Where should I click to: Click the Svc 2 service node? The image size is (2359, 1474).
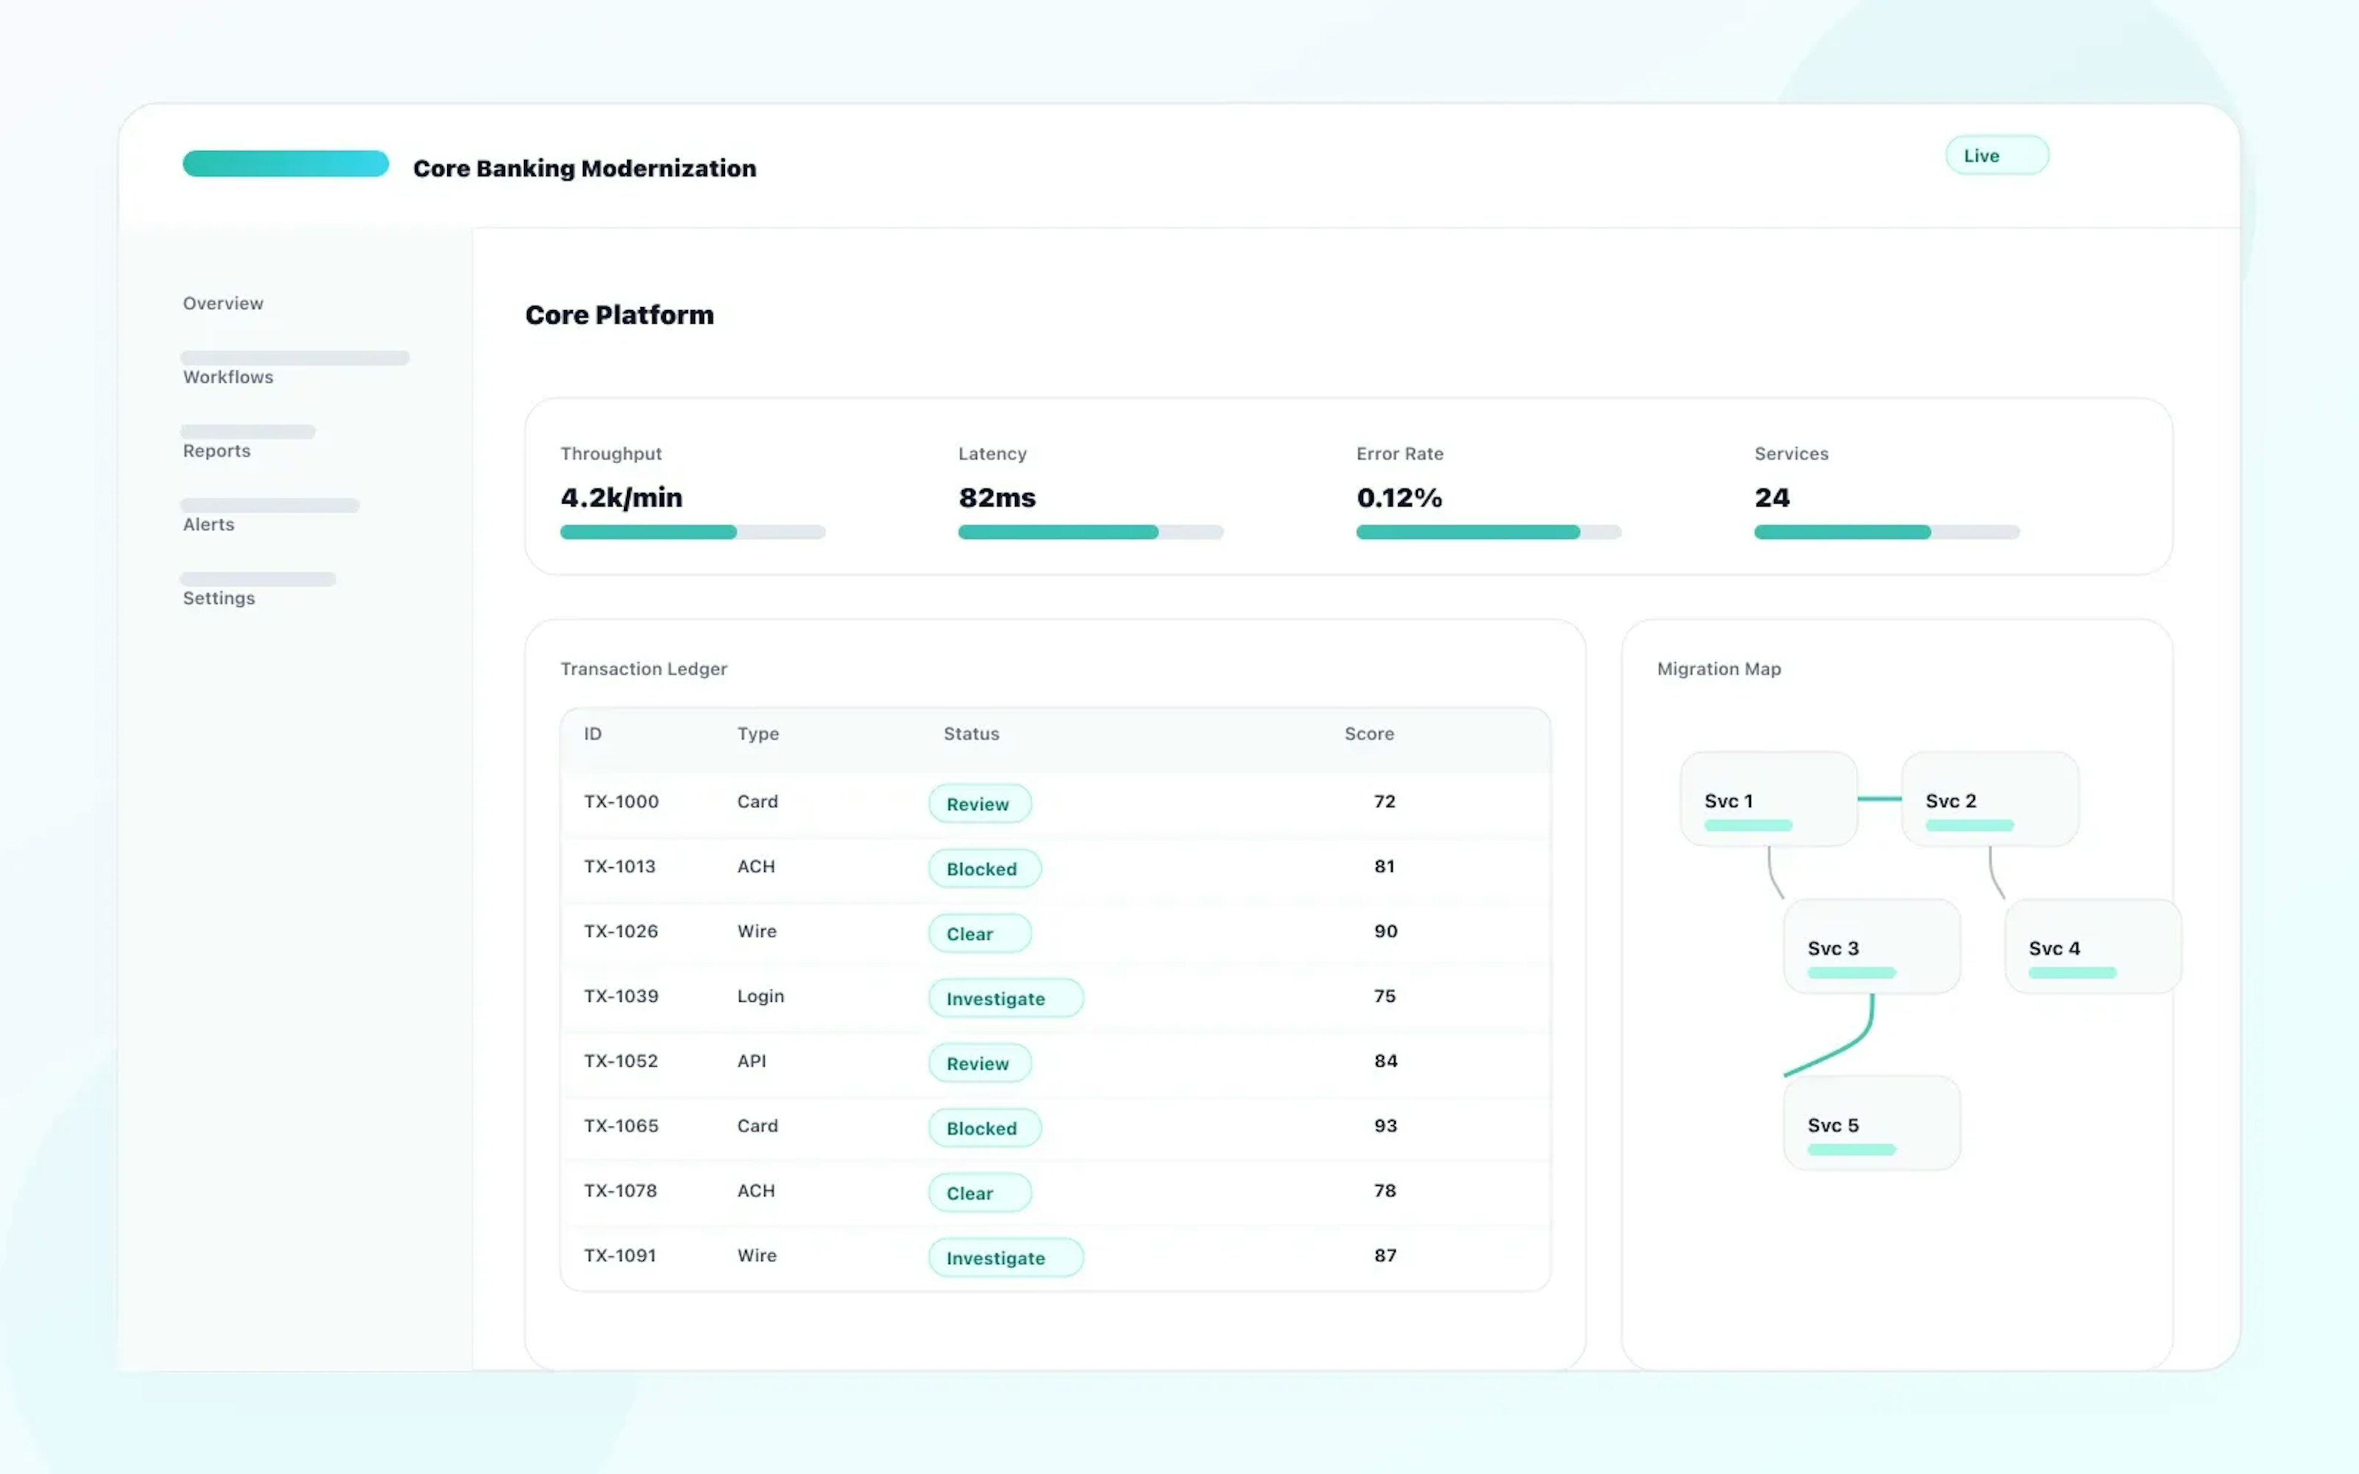[x=1989, y=800]
